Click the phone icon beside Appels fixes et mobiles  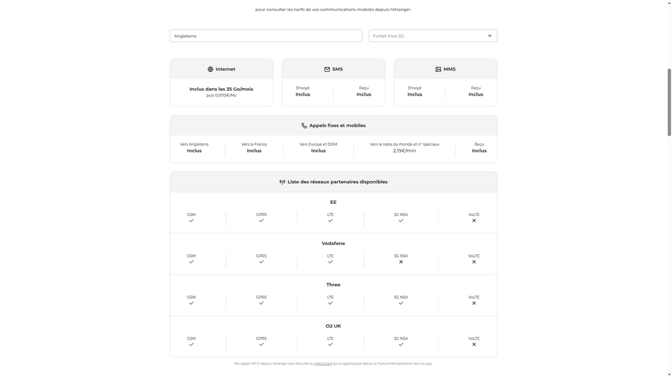point(304,126)
